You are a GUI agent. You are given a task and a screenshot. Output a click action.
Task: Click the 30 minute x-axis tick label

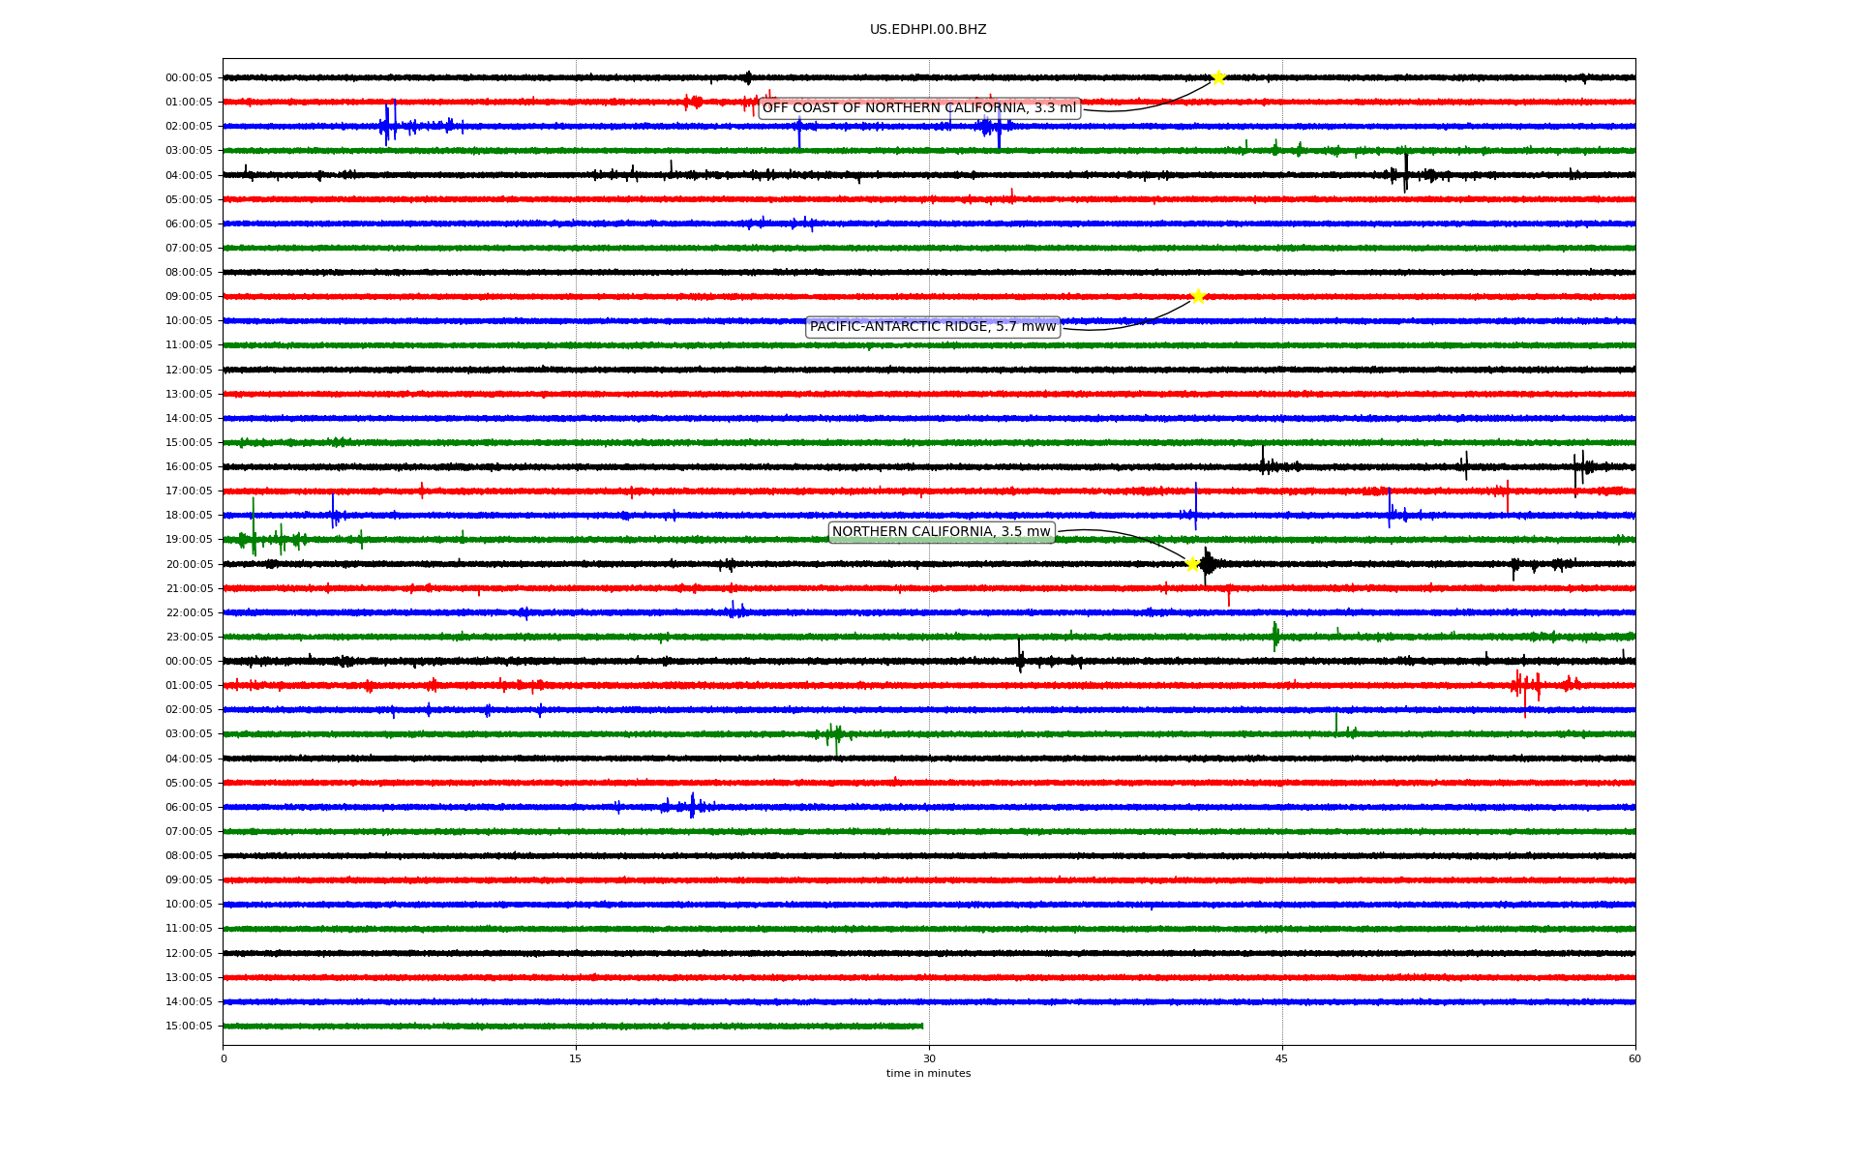tap(929, 1058)
